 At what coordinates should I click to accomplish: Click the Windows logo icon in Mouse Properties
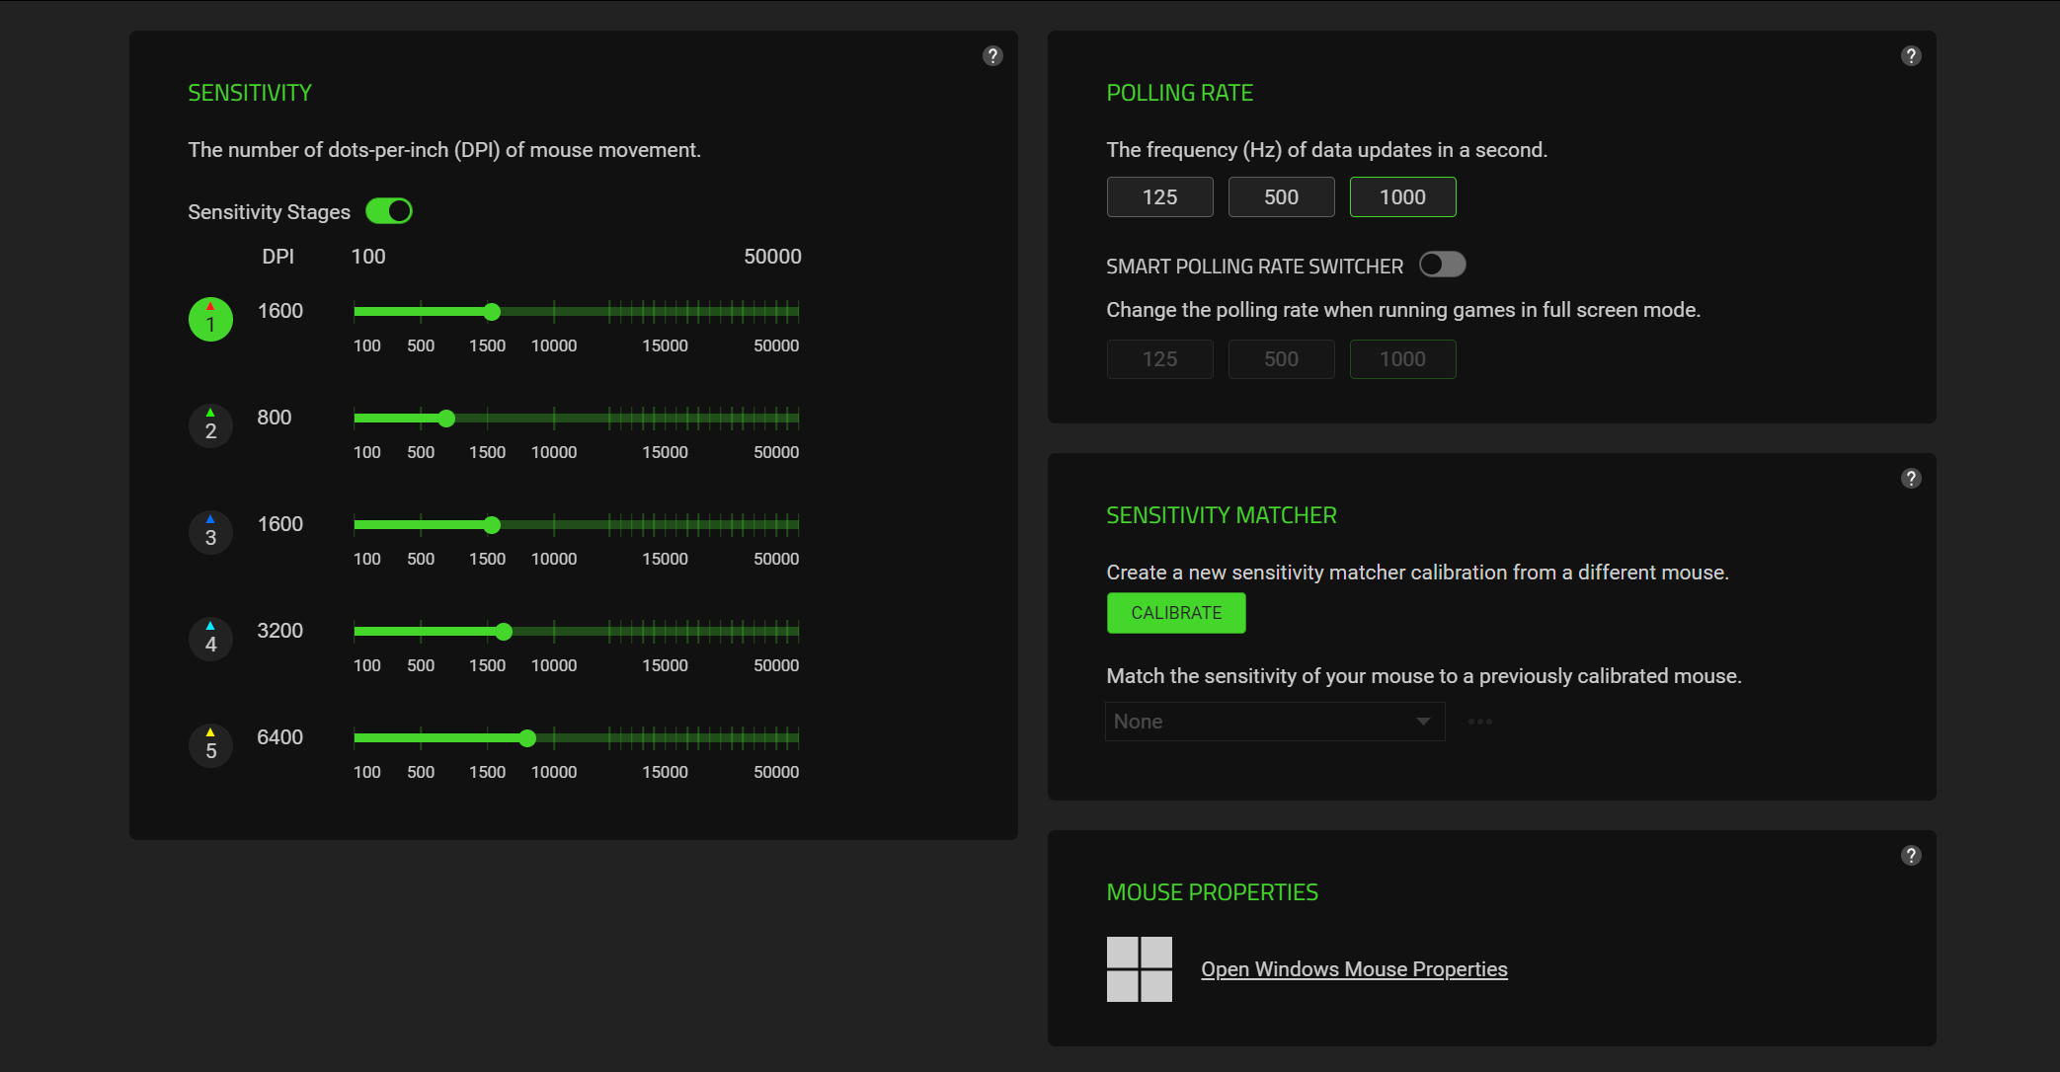(x=1140, y=969)
